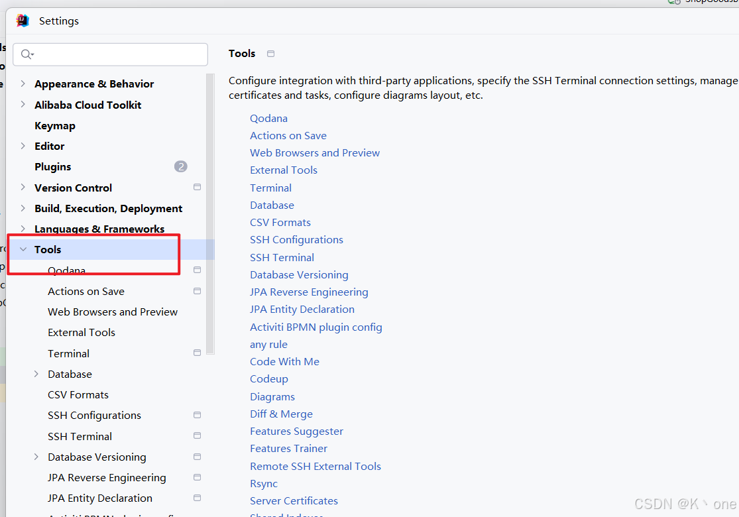Screen dimensions: 739x517
Task: Open the Qodana link
Action: [x=268, y=118]
